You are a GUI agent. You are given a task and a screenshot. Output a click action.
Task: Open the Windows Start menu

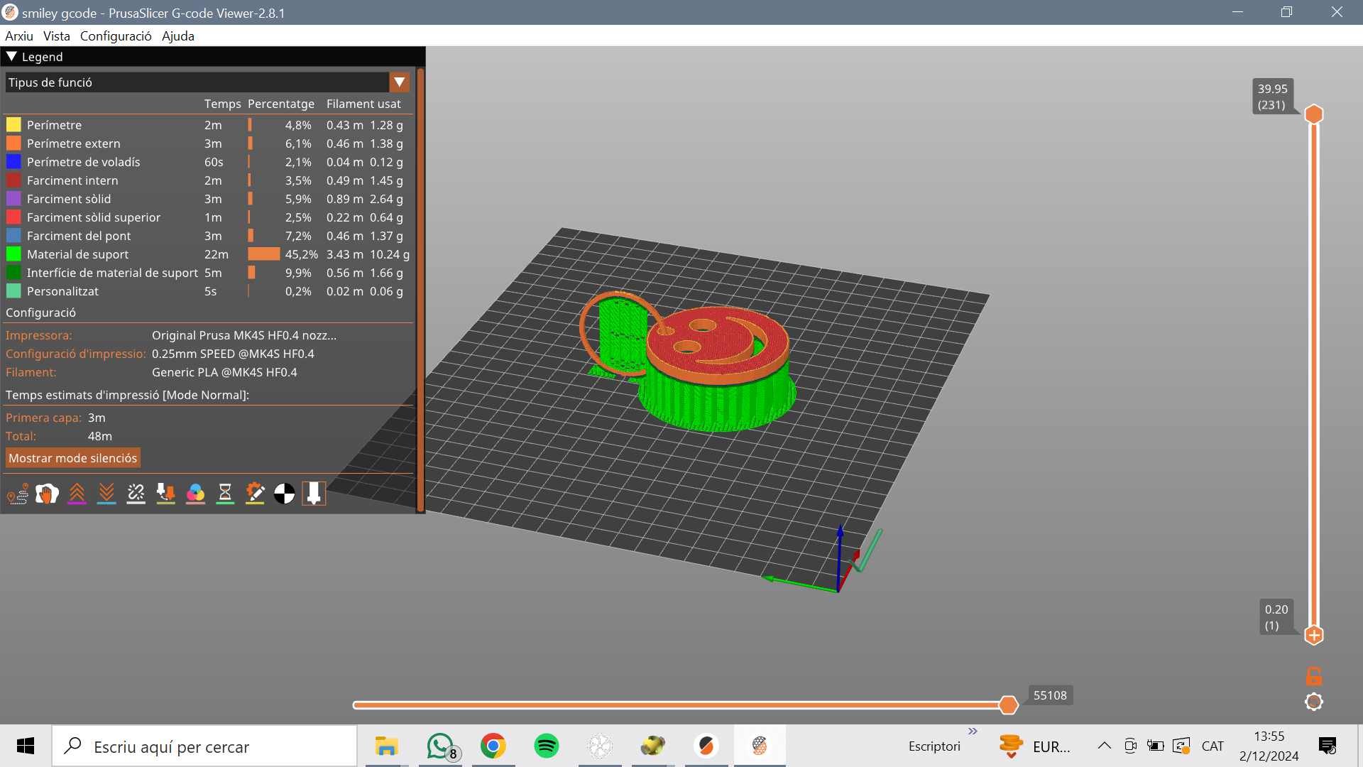[x=26, y=746]
